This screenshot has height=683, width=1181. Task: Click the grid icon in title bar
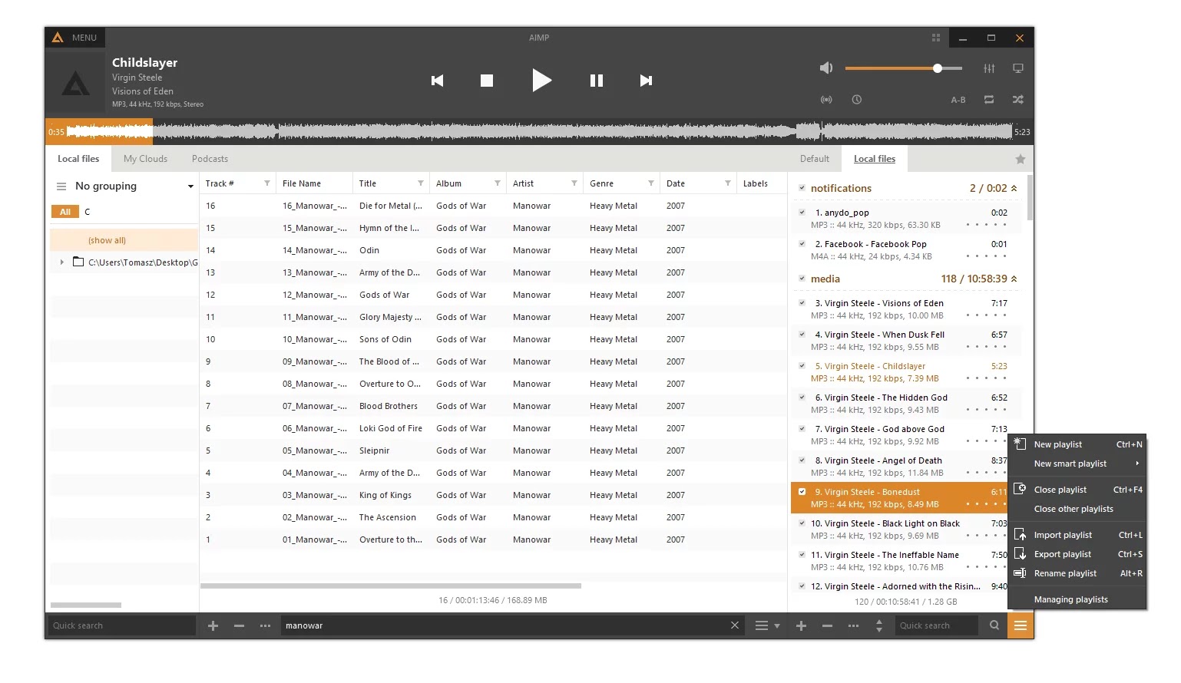(x=936, y=38)
